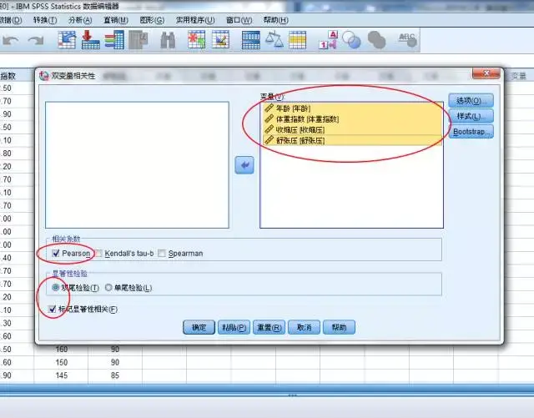This screenshot has width=534, height=418.
Task: Click the Weight Cases scales icon
Action: [x=275, y=40]
